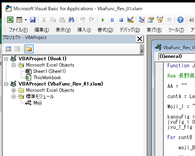The height and width of the screenshot is (156, 195).
Task: Open Find with binoculars icon
Action: click(71, 20)
